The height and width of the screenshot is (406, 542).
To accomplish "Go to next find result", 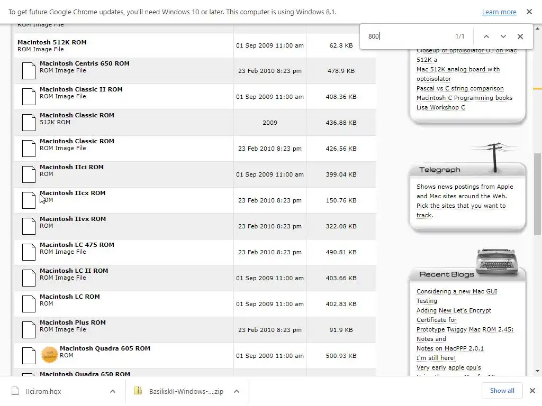I will click(x=503, y=36).
